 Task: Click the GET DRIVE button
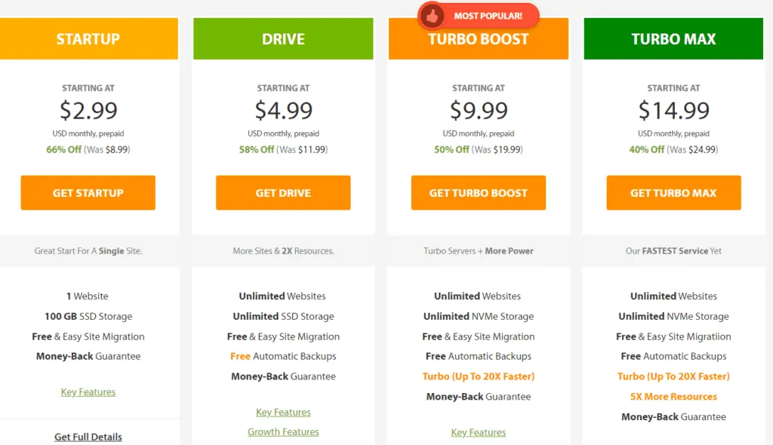pyautogui.click(x=283, y=192)
